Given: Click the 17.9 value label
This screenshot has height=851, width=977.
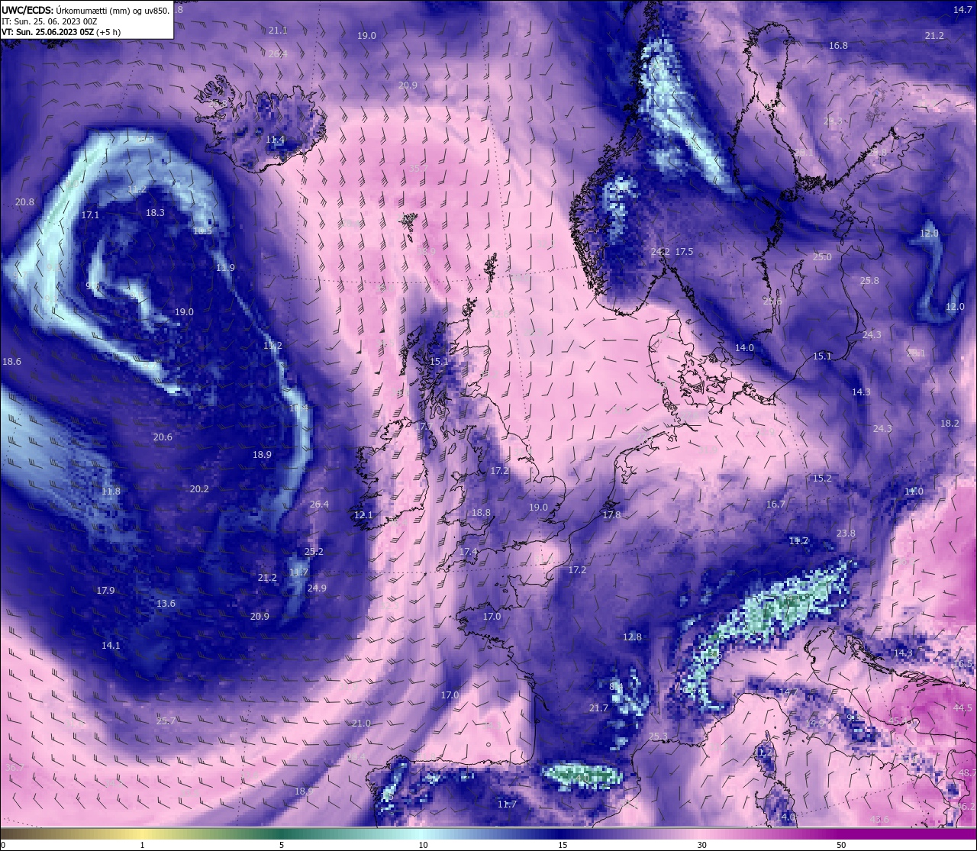Looking at the screenshot, I should pyautogui.click(x=105, y=591).
